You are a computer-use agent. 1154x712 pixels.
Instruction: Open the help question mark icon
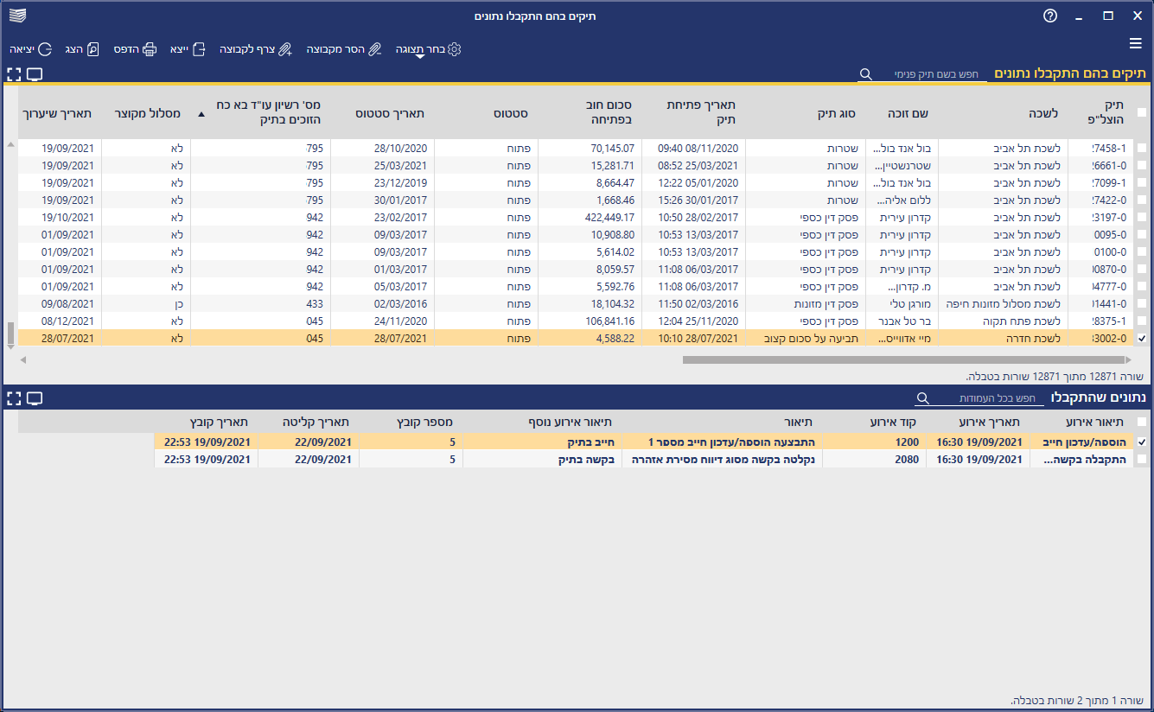click(1050, 16)
